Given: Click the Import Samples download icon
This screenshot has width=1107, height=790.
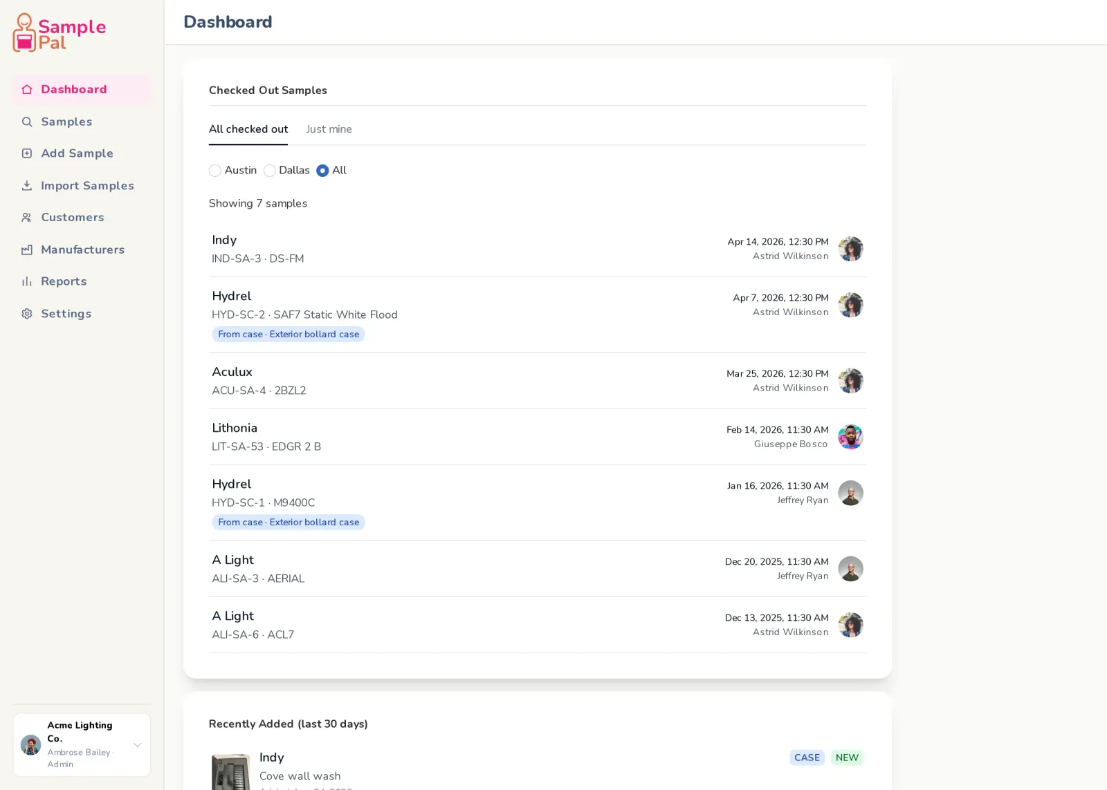Looking at the screenshot, I should point(27,185).
